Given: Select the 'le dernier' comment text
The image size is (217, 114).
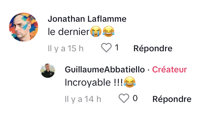Looking at the screenshot, I should coord(69,32).
